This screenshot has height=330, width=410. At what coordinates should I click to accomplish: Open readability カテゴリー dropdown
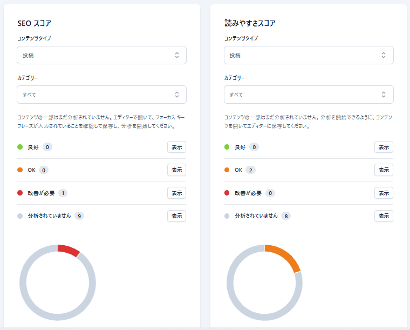pyautogui.click(x=309, y=95)
